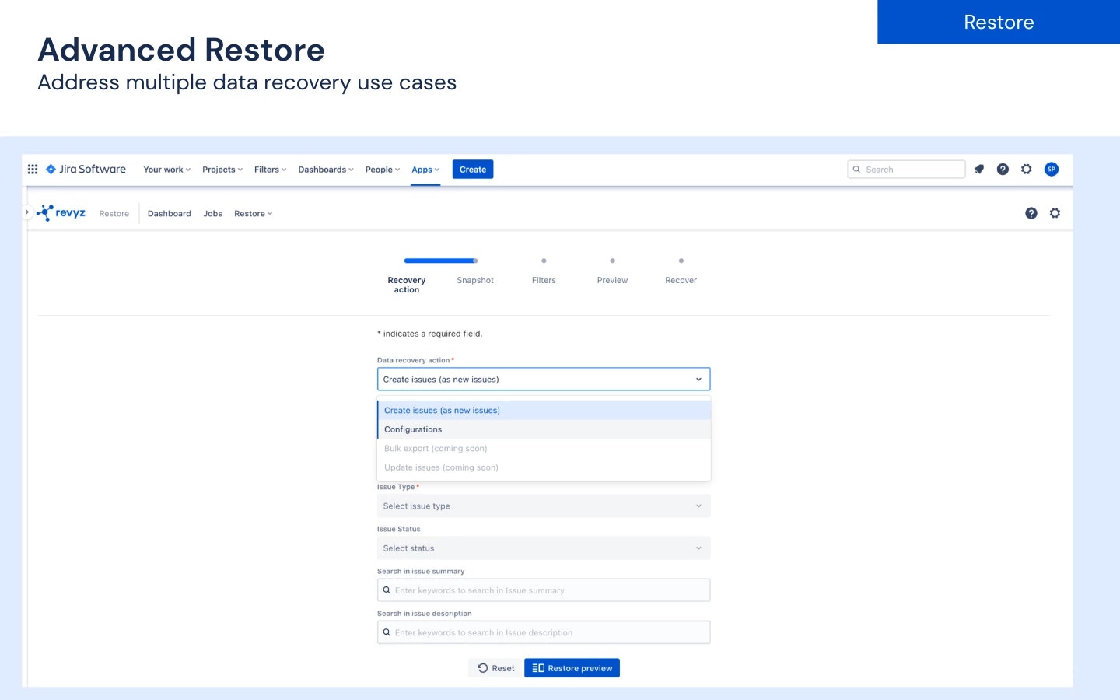Open the Select status dropdown

(x=544, y=548)
